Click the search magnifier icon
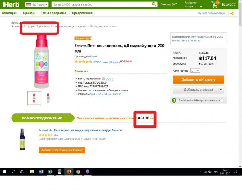 (154, 5)
